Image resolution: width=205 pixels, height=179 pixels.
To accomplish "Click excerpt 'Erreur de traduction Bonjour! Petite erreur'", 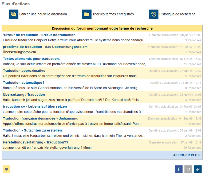I will 74,40.
